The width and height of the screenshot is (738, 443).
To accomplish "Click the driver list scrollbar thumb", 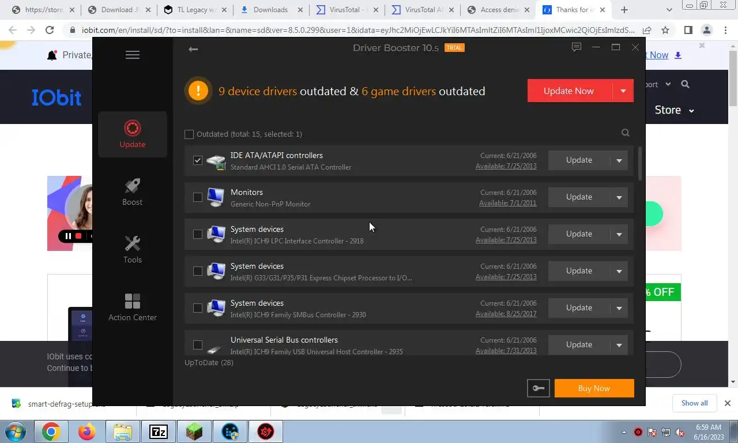I will [x=639, y=163].
